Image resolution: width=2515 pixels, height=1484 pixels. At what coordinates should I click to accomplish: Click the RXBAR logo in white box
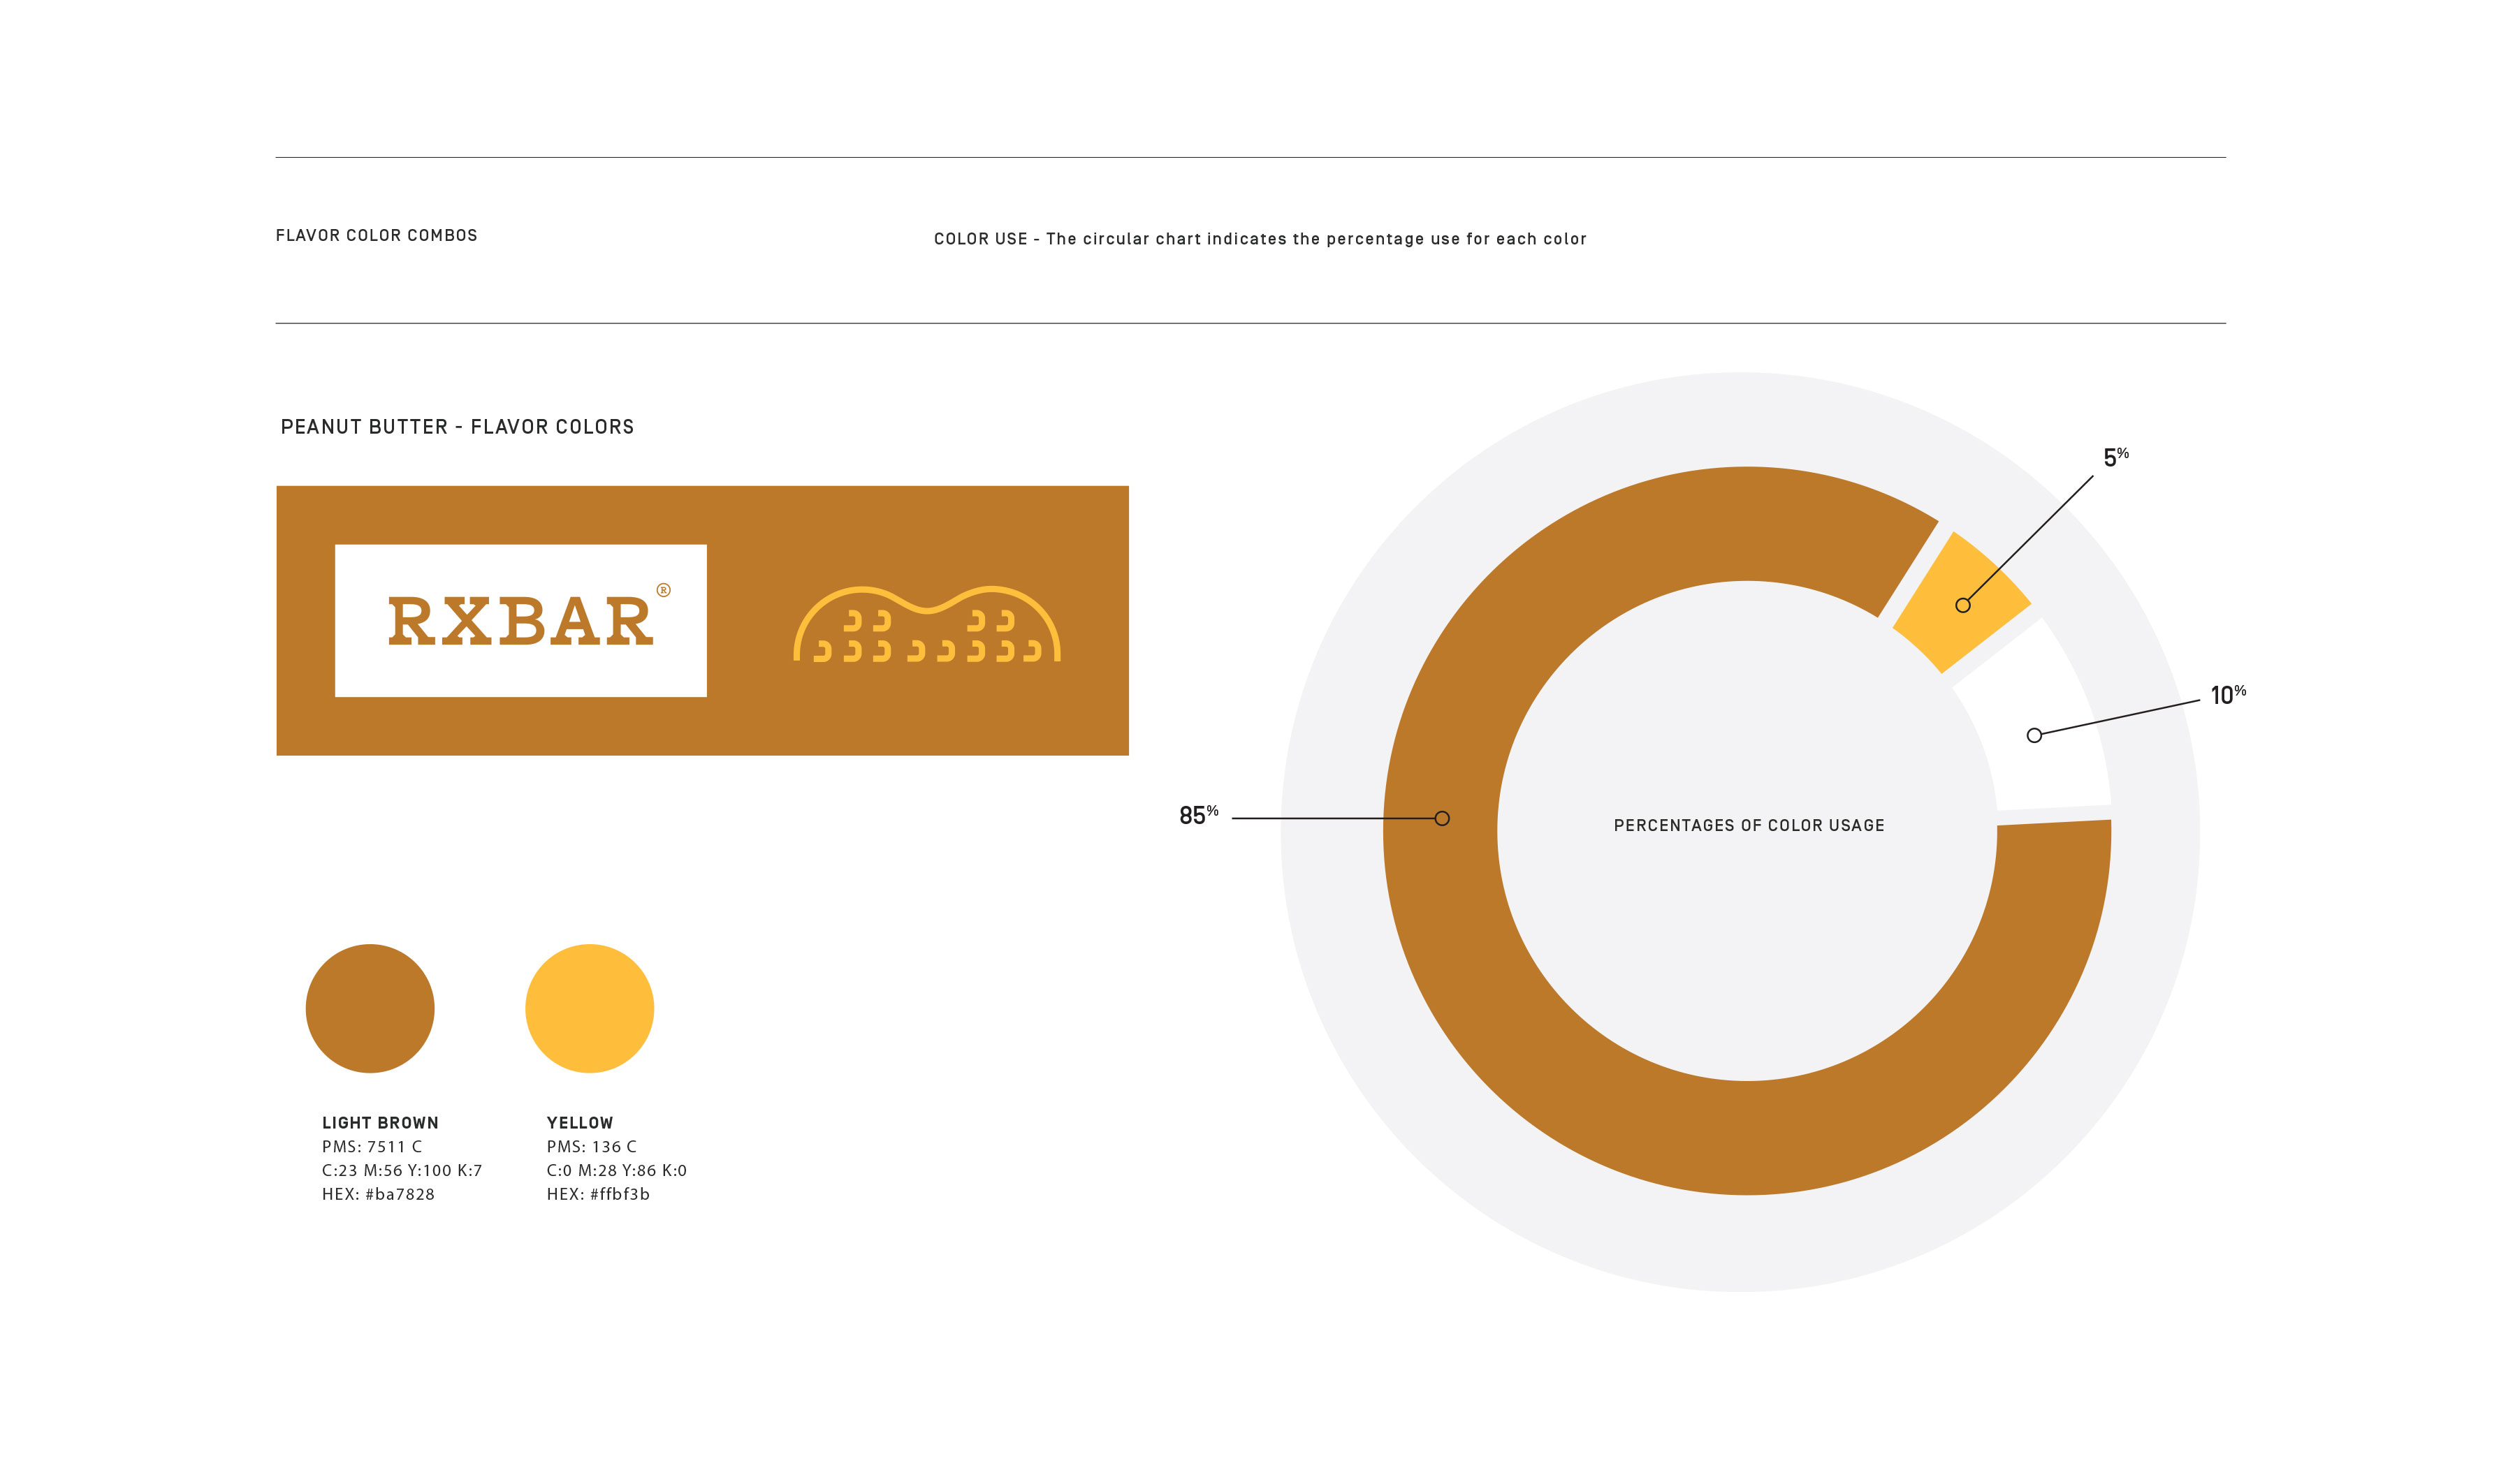coord(520,621)
